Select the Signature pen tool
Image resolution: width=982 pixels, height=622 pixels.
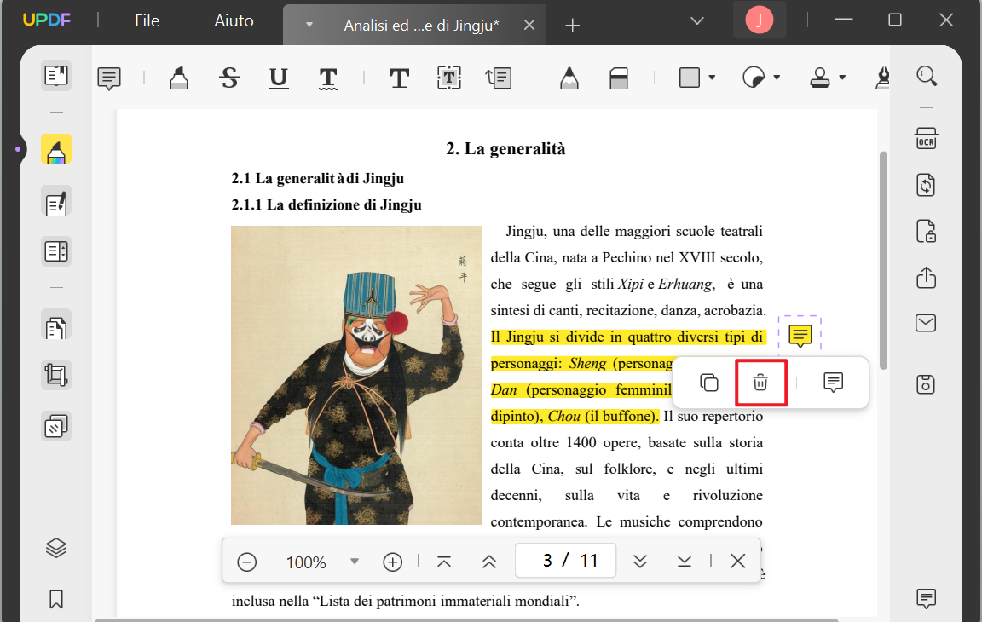click(881, 78)
